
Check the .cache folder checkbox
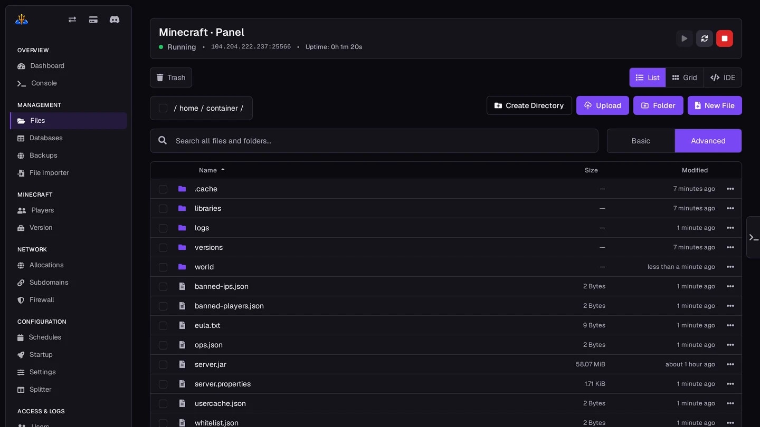click(163, 189)
